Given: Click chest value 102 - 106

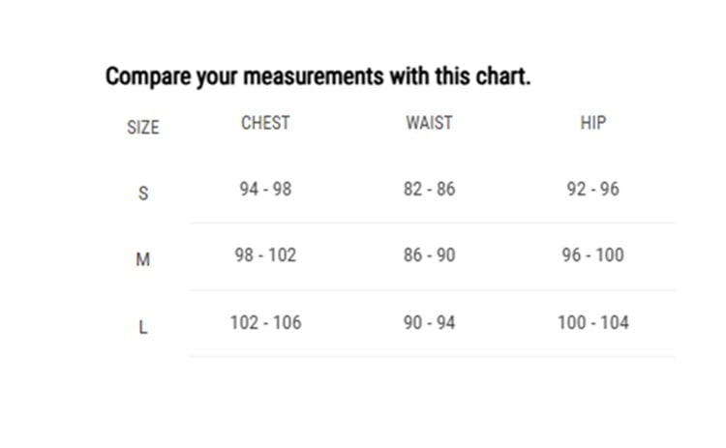Looking at the screenshot, I should (265, 322).
